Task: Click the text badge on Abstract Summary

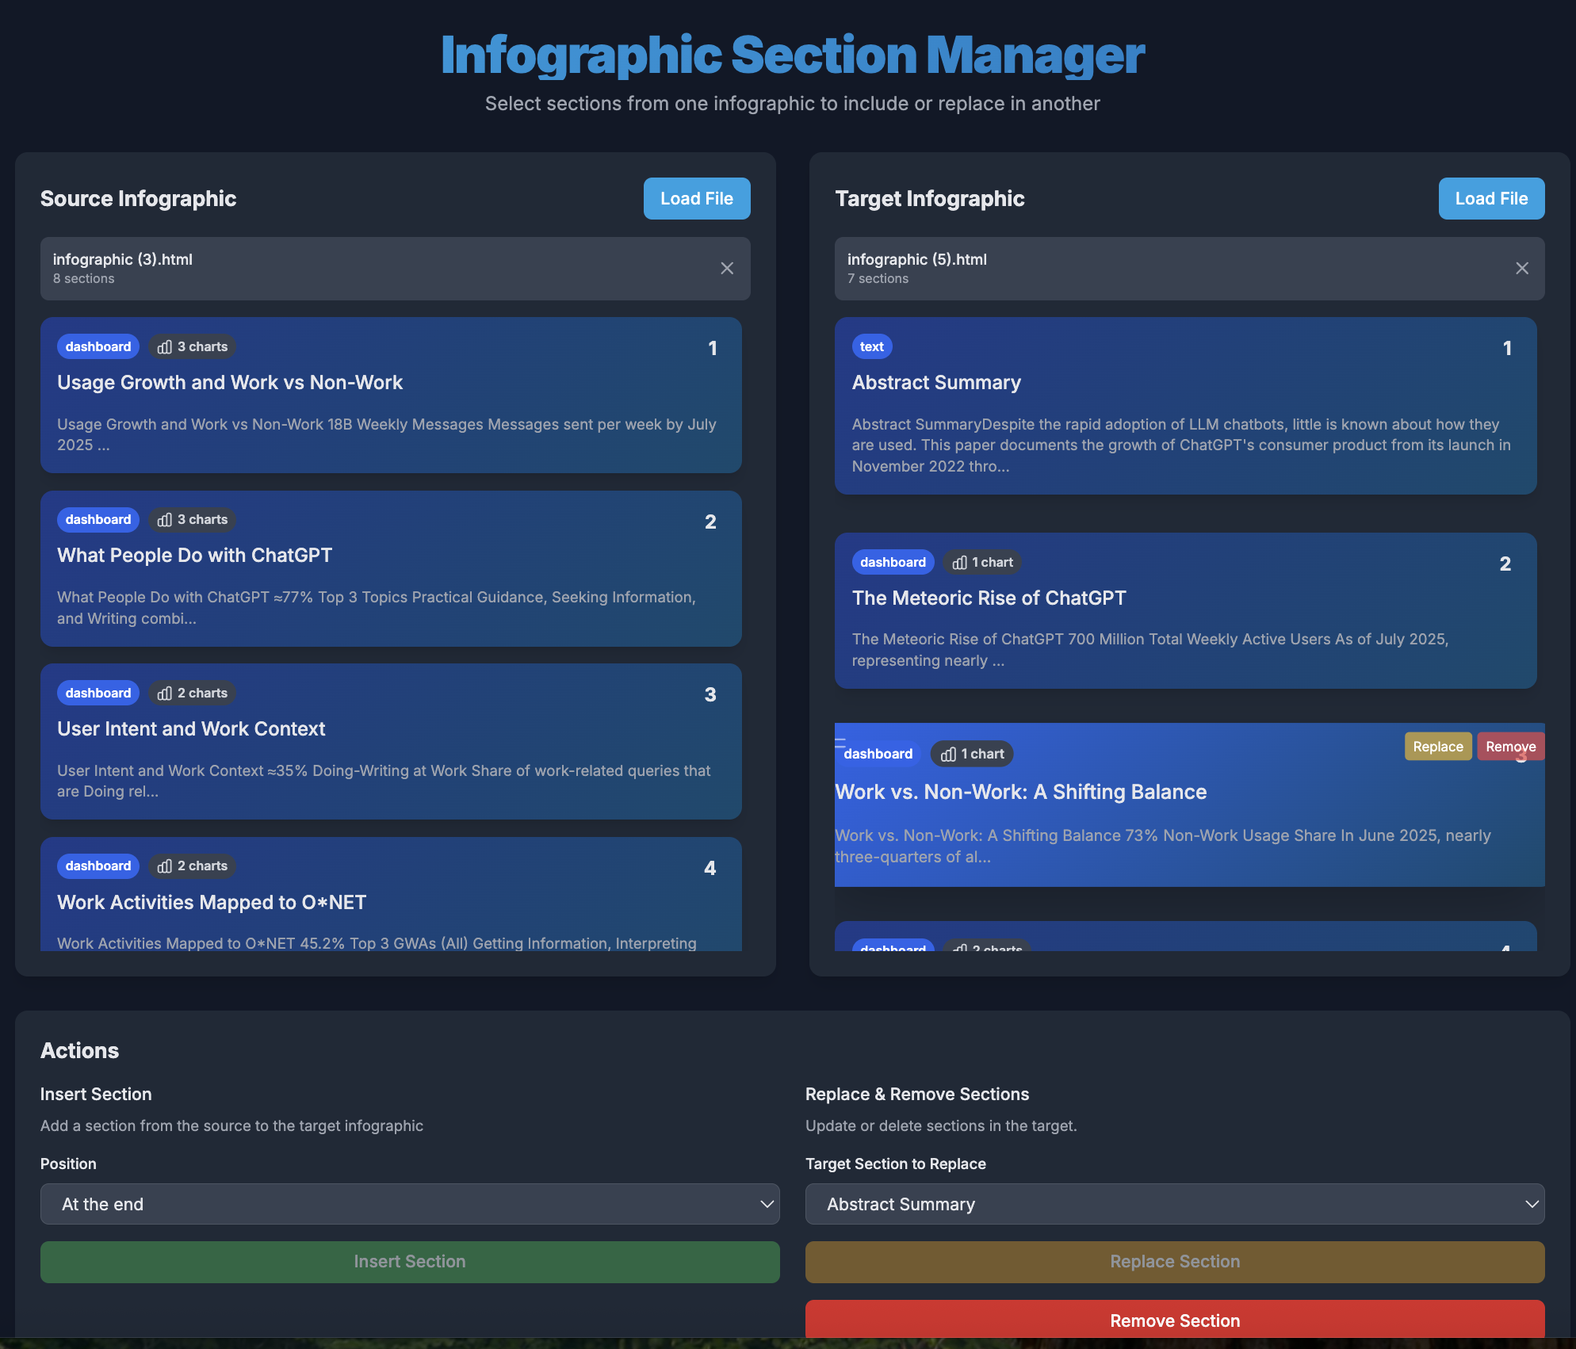Action: (871, 346)
